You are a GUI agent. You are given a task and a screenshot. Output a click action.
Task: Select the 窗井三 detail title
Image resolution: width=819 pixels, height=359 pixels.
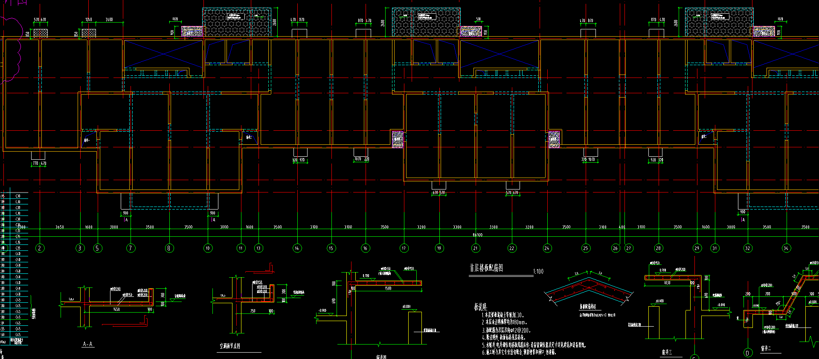[x=667, y=352]
